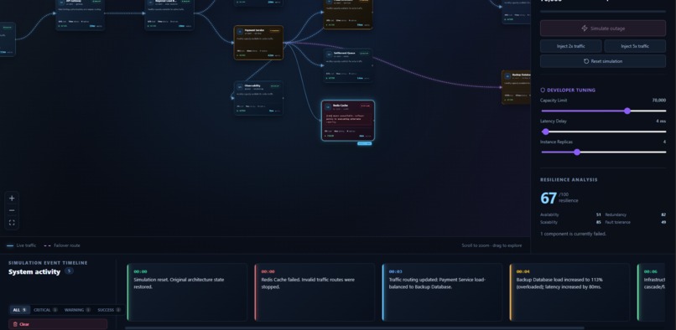Image resolution: width=676 pixels, height=330 pixels.
Task: Click the System activity count badge
Action: [69, 271]
